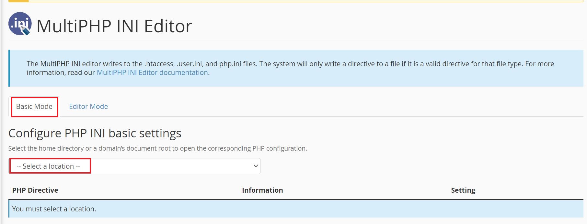Click the pencil on the .ini icon

point(26,30)
